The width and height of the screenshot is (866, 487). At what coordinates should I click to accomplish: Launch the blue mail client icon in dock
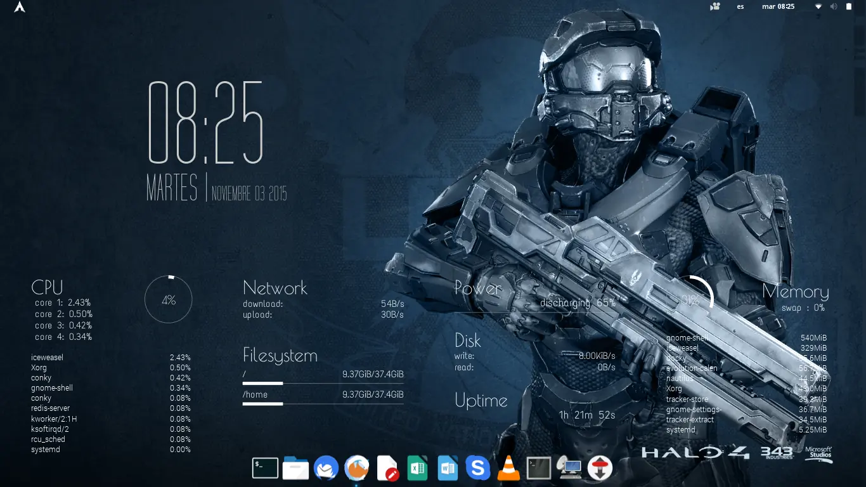tap(326, 468)
